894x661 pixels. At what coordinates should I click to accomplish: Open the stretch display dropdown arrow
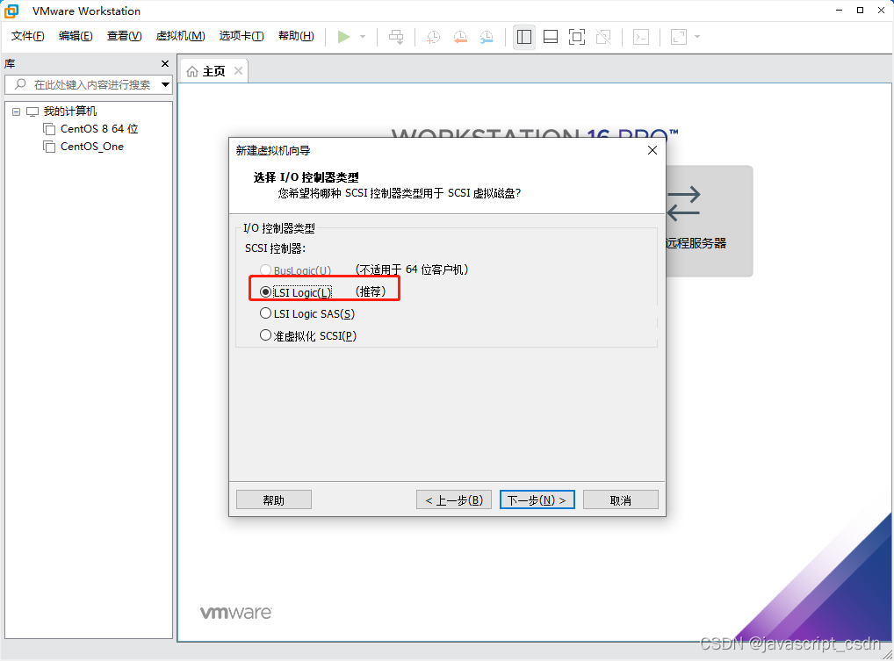pyautogui.click(x=696, y=37)
